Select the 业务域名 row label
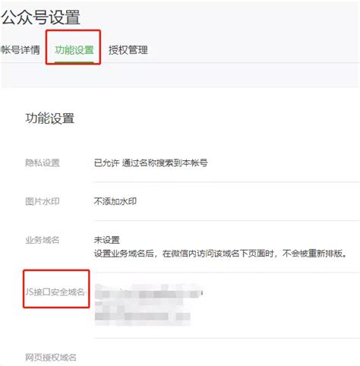Screen dimensions: 360x366 pyautogui.click(x=43, y=240)
